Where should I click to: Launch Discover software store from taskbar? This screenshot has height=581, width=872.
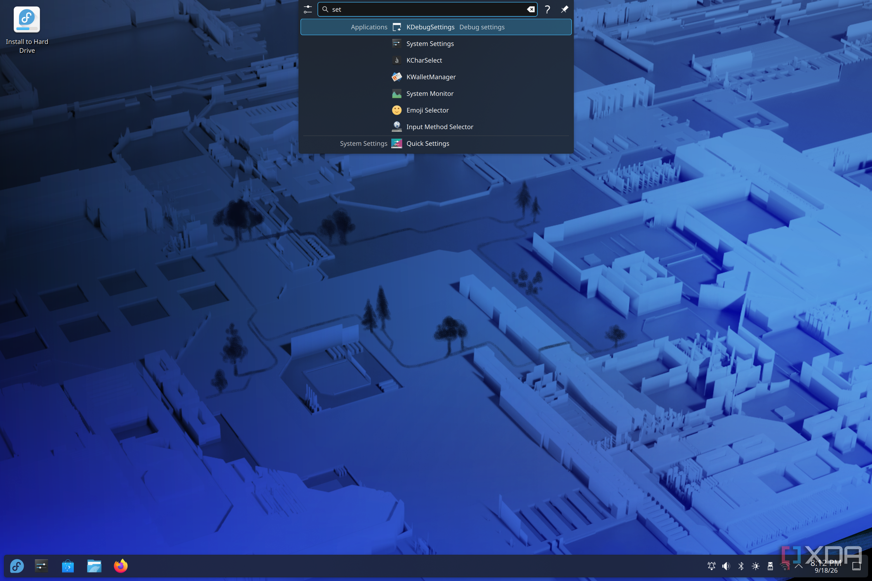pos(68,566)
